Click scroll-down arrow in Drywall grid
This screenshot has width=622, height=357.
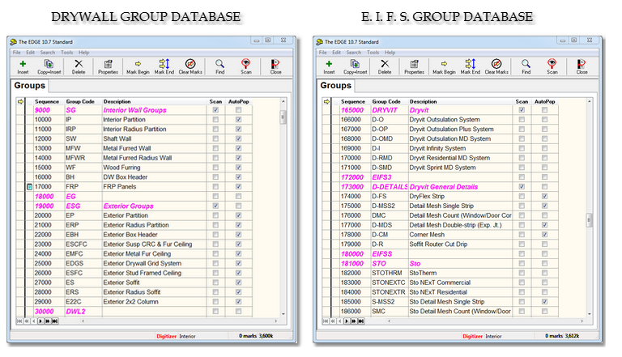tap(283, 314)
